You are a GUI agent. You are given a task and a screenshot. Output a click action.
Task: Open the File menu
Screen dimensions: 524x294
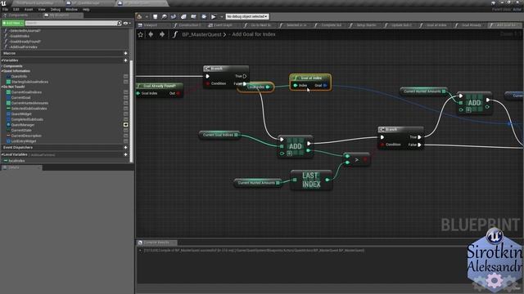[x=5, y=9]
